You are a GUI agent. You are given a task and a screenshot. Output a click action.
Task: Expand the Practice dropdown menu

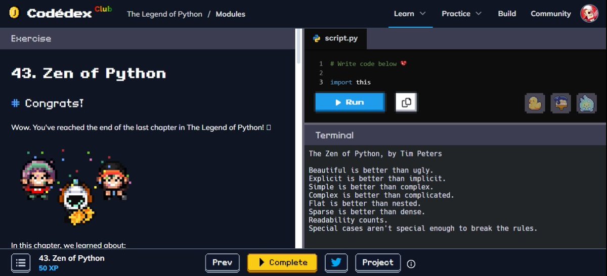pyautogui.click(x=461, y=14)
